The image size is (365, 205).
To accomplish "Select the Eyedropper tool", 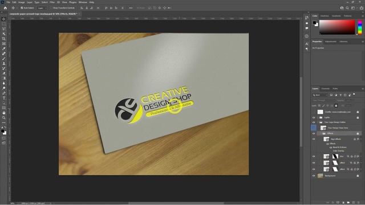I will [x=4, y=48].
